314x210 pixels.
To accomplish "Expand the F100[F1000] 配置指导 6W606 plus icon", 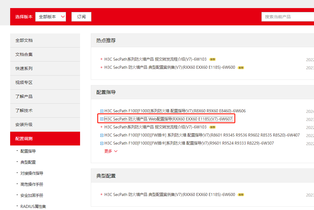I will [102, 111].
